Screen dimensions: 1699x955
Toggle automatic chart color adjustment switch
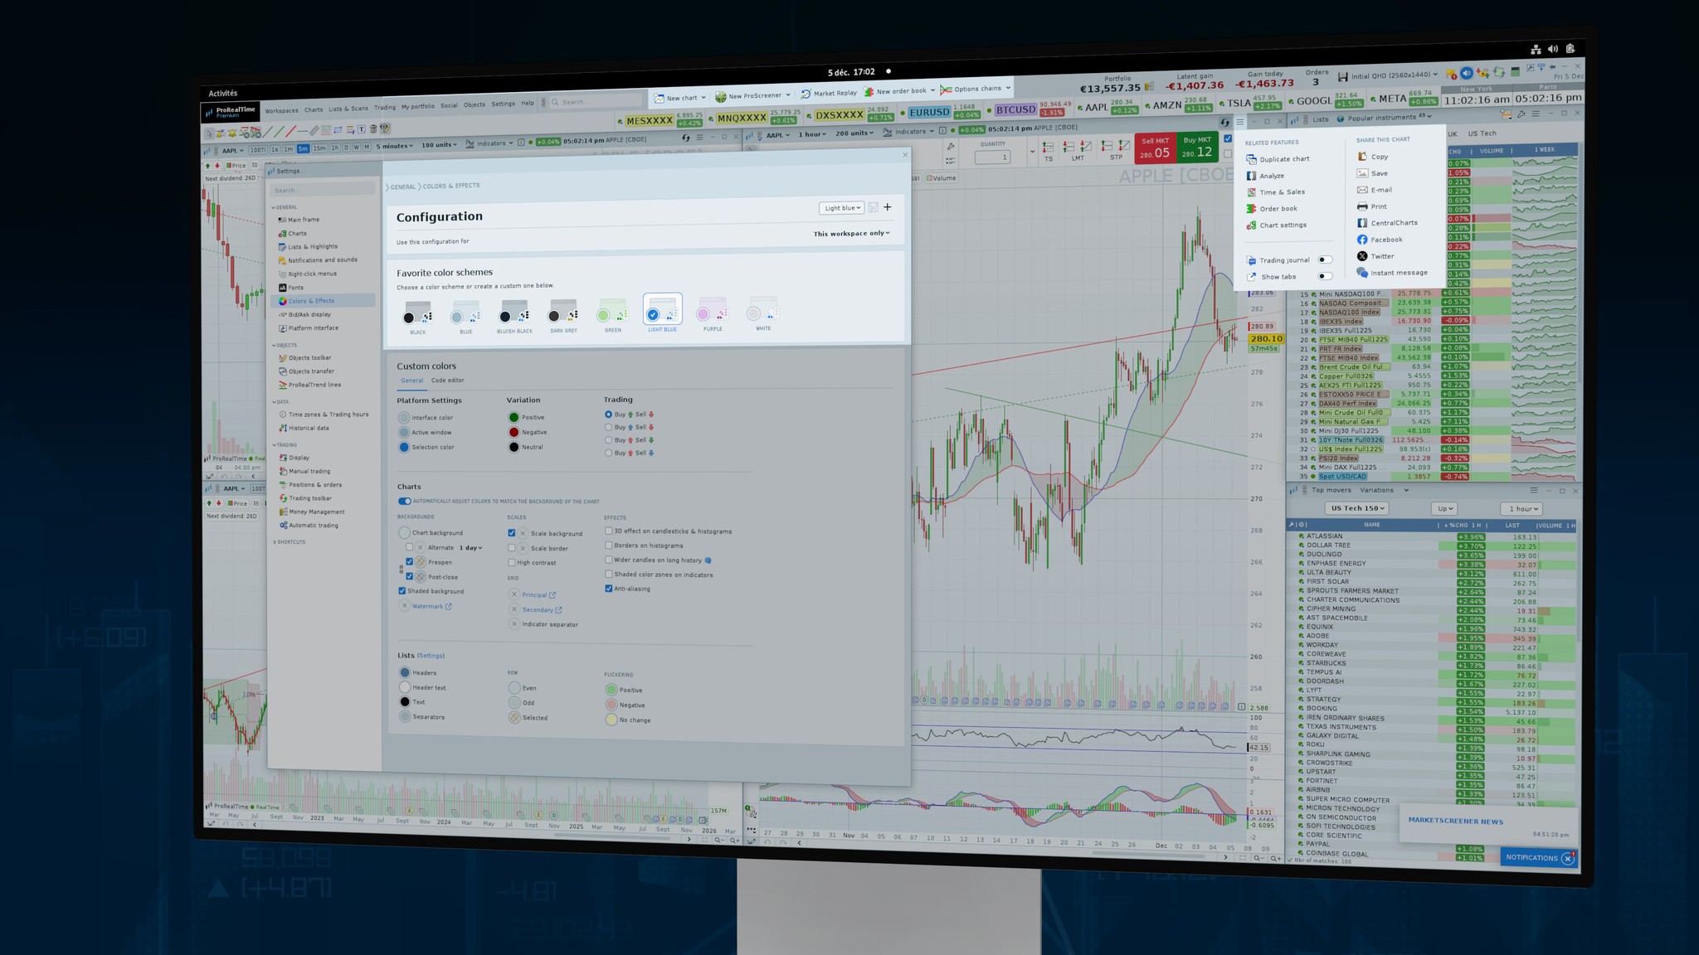pyautogui.click(x=404, y=502)
